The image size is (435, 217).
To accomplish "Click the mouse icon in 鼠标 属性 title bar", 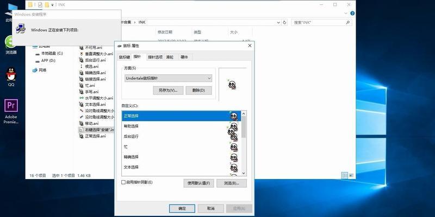I will 120,46.
